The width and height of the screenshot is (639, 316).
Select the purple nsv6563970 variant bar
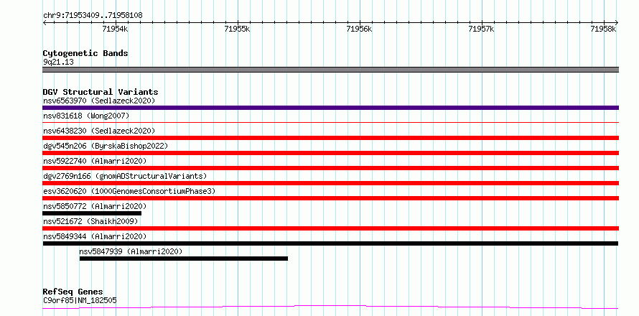coord(330,108)
